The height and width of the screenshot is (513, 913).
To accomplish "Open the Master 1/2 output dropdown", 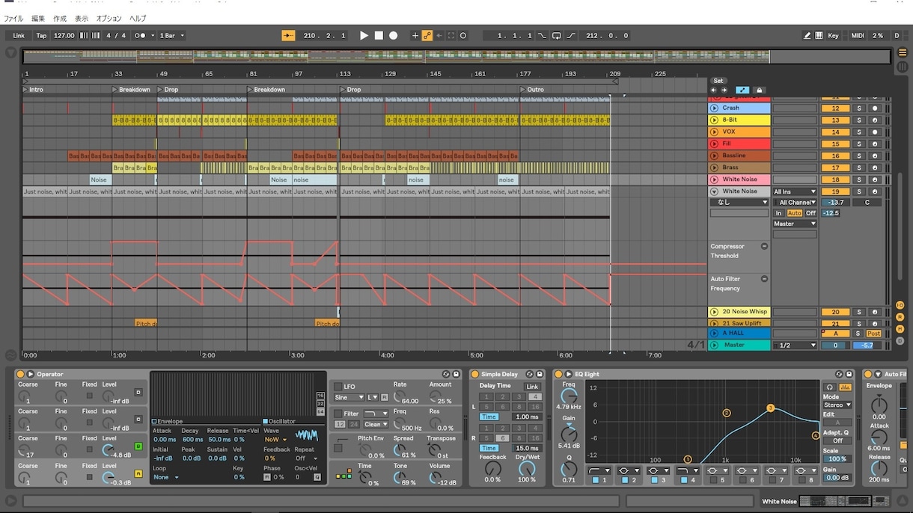I will click(795, 345).
